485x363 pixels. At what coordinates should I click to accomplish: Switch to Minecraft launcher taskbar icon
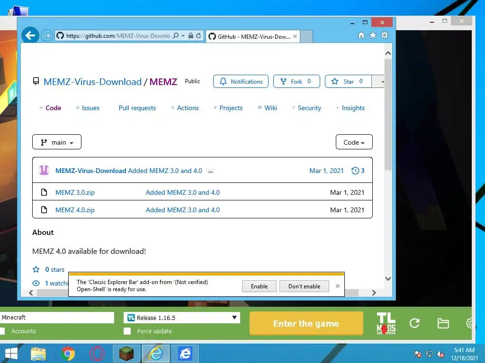[x=126, y=354]
